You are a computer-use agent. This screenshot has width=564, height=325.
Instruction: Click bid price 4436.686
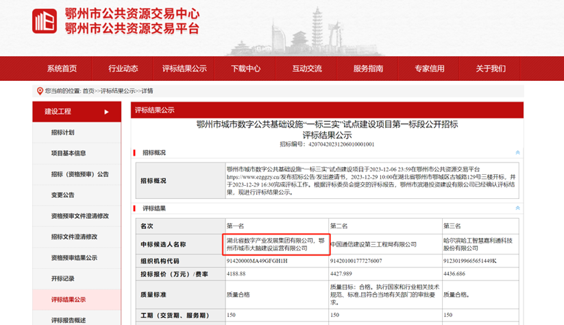click(x=454, y=274)
